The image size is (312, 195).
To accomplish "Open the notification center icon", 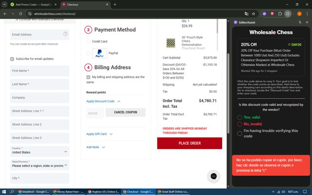I will pyautogui.click(x=305, y=192).
